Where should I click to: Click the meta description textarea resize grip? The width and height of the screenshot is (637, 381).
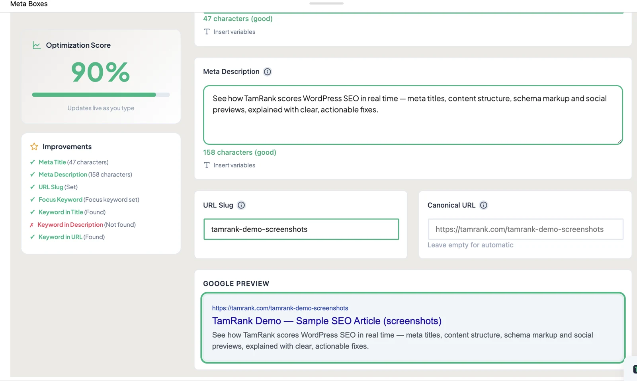point(619,141)
